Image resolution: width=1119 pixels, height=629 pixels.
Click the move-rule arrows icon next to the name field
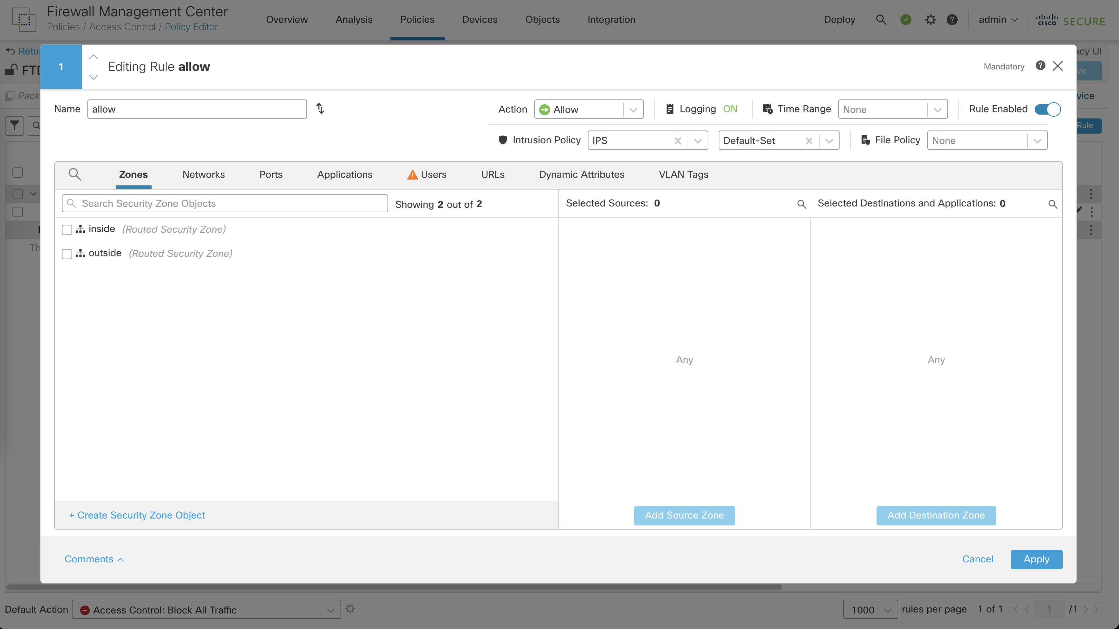pos(320,108)
